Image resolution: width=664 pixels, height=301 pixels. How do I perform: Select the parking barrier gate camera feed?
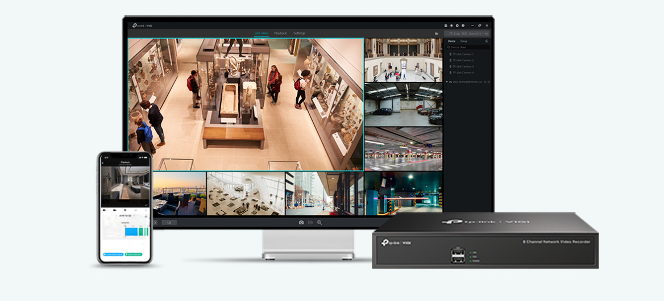403,194
